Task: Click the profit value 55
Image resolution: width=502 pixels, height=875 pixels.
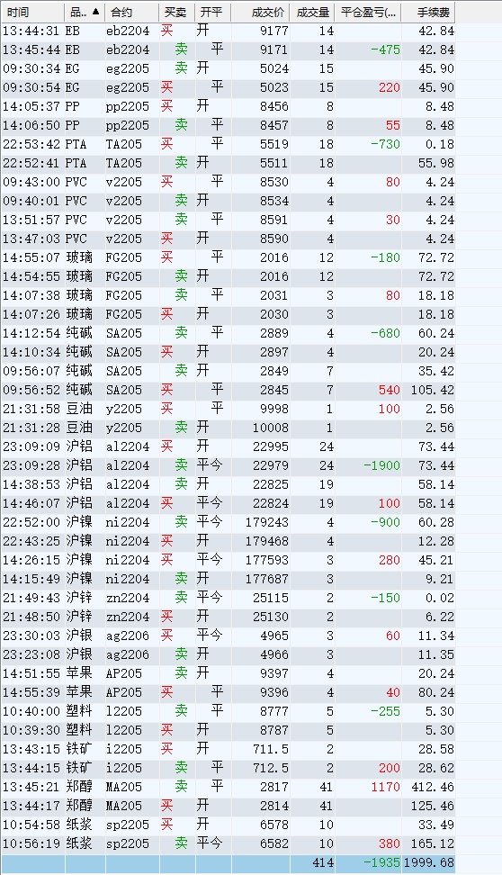Action: coord(392,125)
